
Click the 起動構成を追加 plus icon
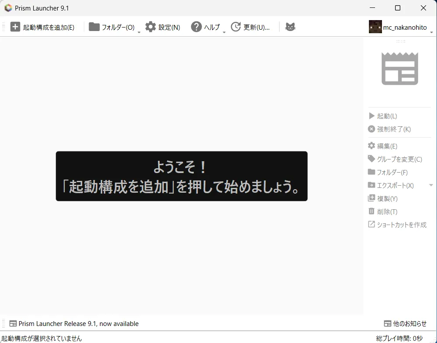[x=15, y=27]
